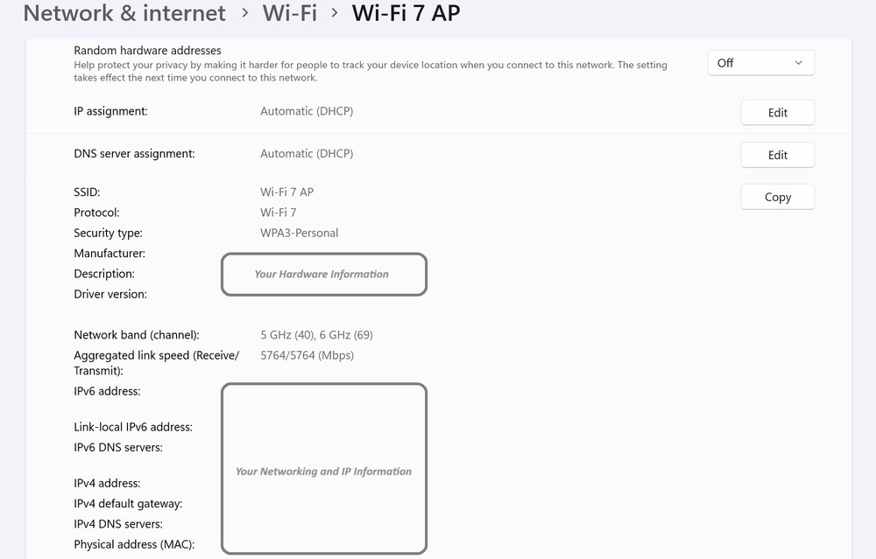This screenshot has height=559, width=876.
Task: Edit the IP assignment setting
Action: click(777, 113)
